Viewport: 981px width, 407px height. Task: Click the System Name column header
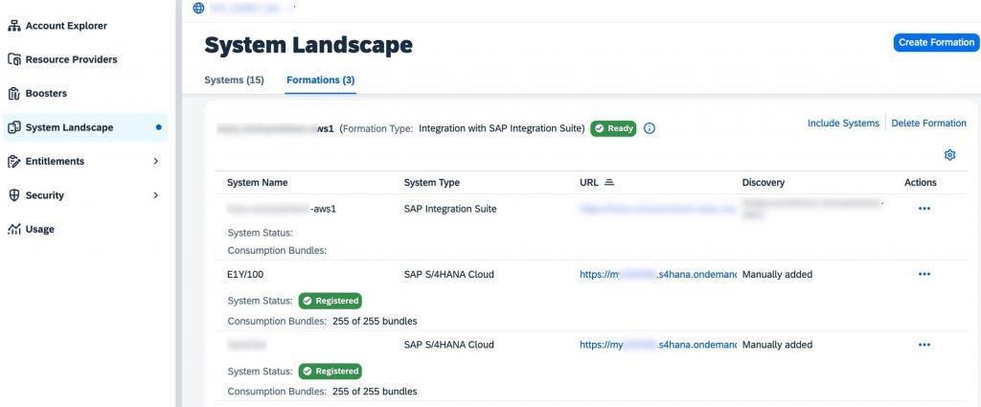coord(257,183)
